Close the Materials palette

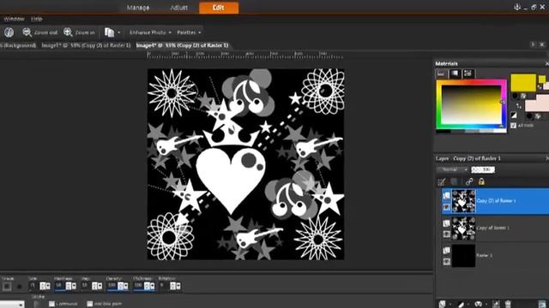546,63
